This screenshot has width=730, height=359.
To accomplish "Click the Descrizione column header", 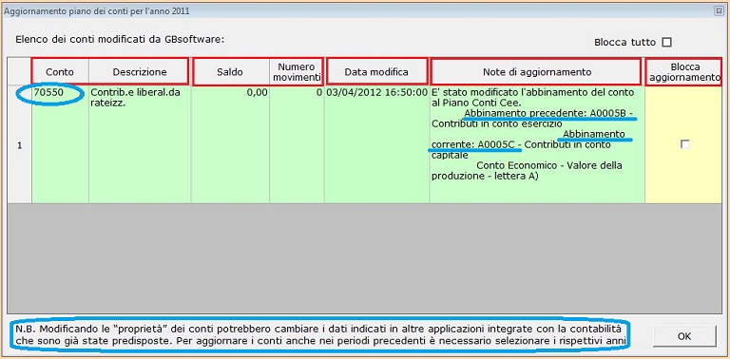I will (x=139, y=72).
